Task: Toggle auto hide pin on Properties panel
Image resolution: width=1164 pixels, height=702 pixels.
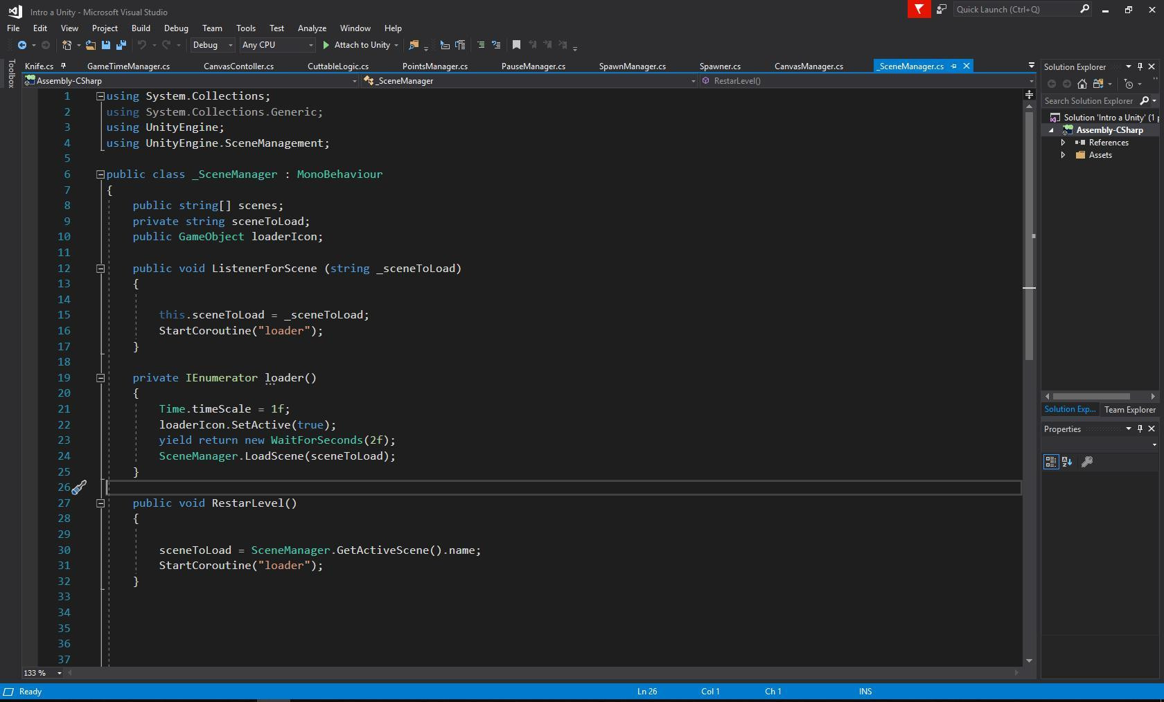Action: 1140,429
